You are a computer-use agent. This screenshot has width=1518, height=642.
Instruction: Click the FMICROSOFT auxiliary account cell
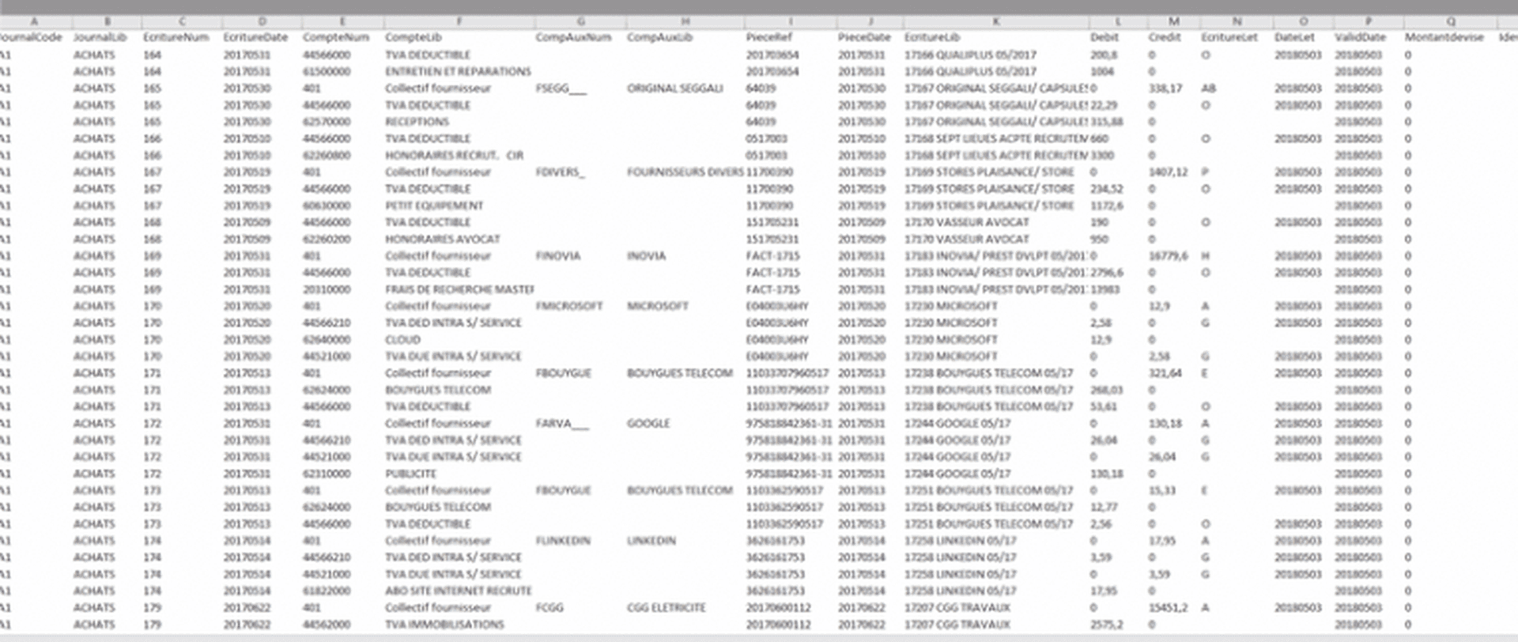(568, 306)
